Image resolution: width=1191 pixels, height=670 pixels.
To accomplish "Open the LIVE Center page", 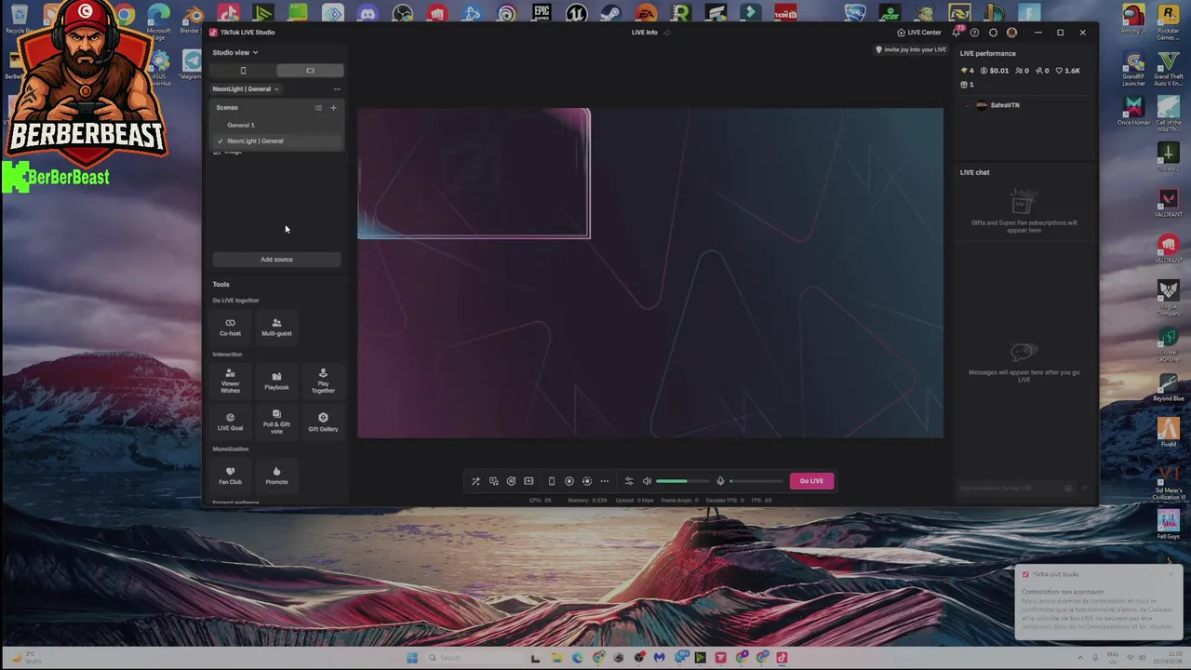I will pyautogui.click(x=918, y=33).
